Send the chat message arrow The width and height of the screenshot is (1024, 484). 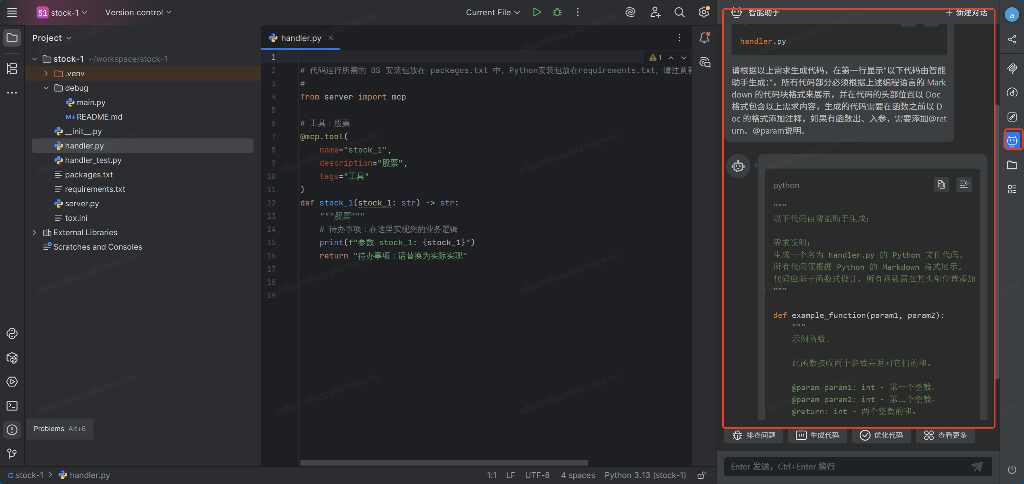pyautogui.click(x=977, y=467)
